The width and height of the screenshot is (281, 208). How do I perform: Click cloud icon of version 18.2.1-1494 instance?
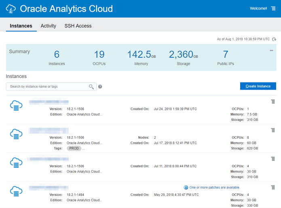16,191
